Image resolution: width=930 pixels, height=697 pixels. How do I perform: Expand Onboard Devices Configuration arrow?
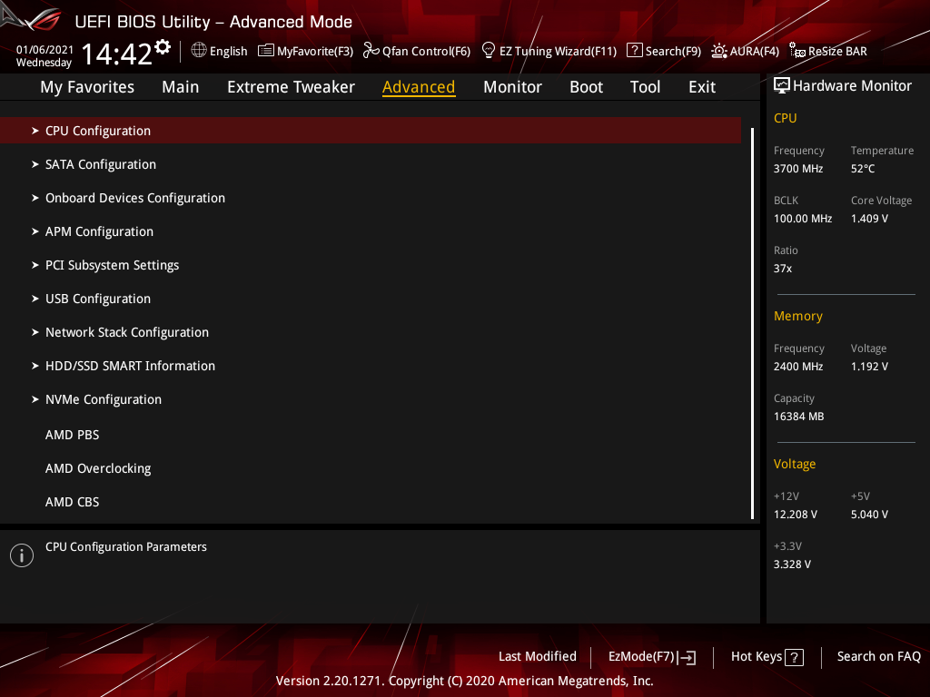tap(35, 198)
